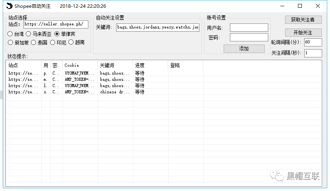Focus the 站点 URL input field
This screenshot has height=191, width=330.
pos(56,24)
